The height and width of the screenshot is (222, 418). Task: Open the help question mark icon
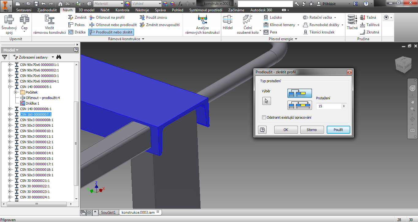pyautogui.click(x=366, y=4)
